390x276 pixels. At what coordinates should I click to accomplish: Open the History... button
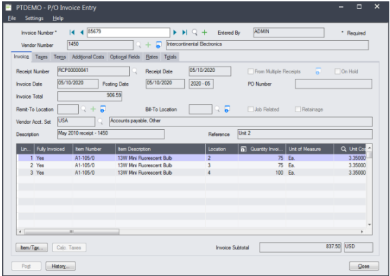(60, 266)
